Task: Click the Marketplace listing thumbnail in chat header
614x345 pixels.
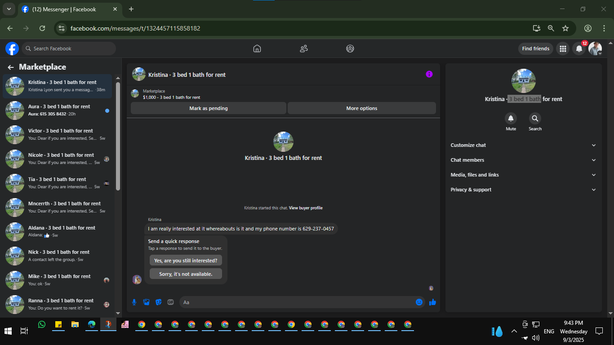Action: tap(135, 93)
